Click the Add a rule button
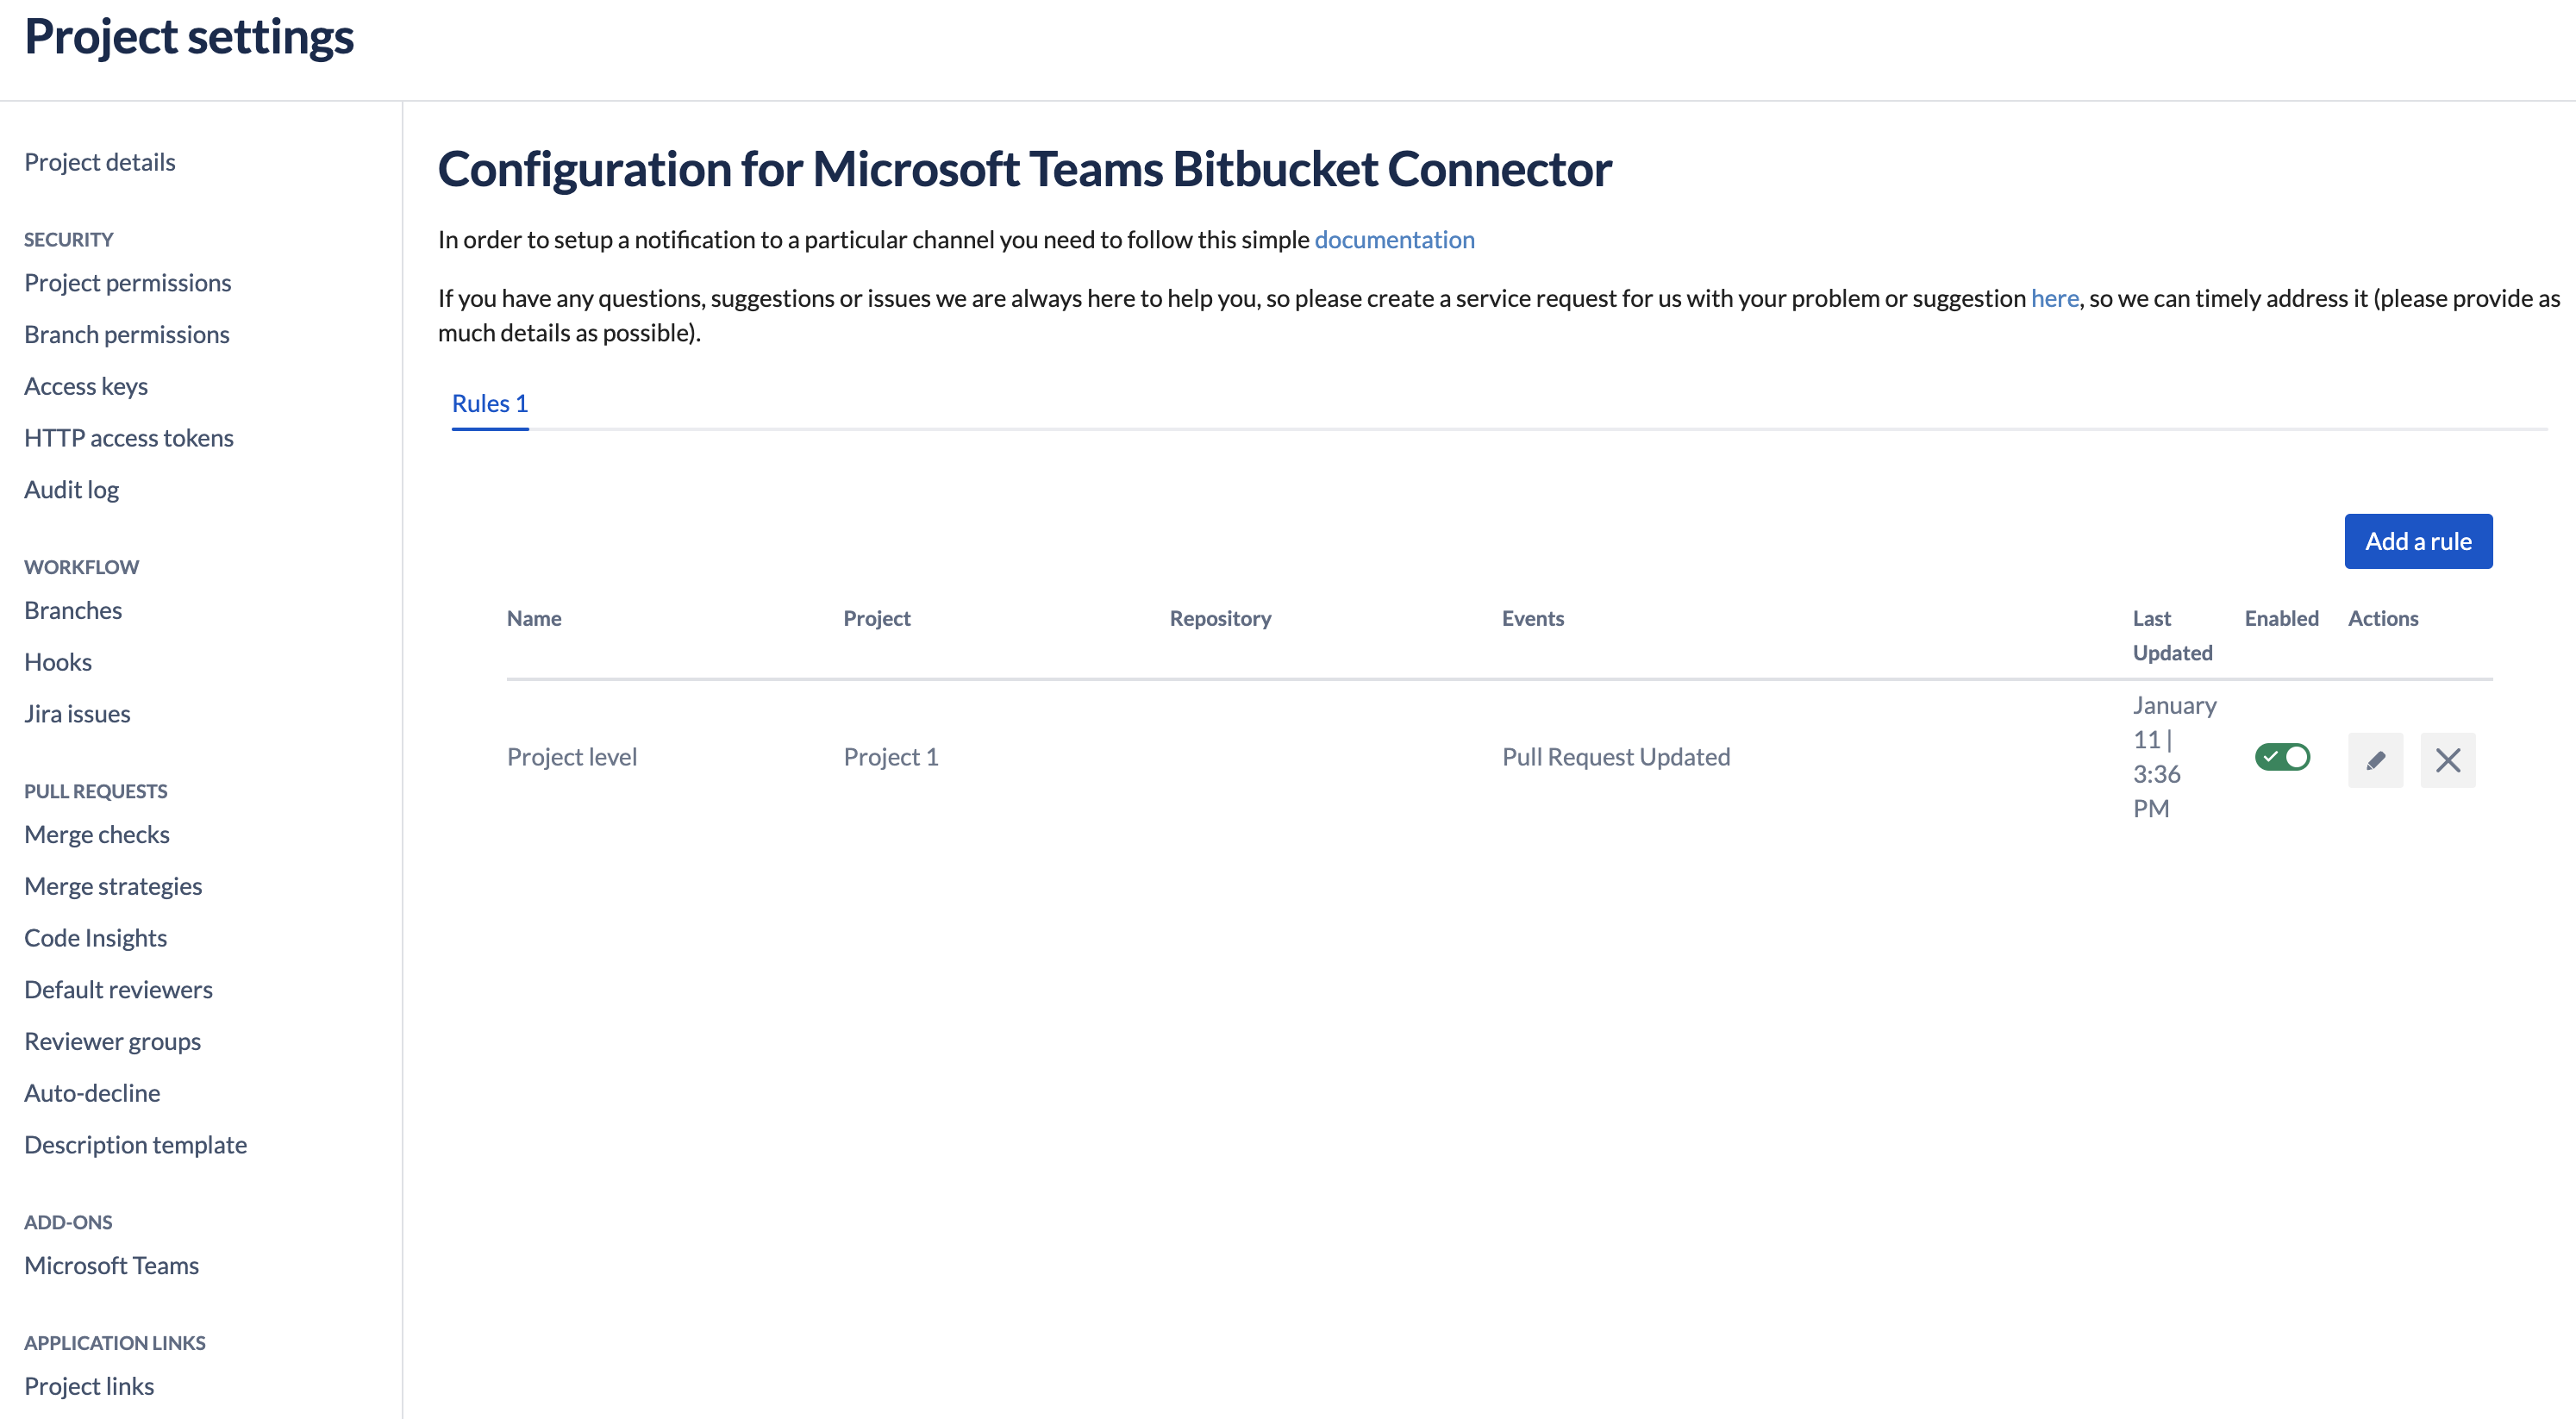The width and height of the screenshot is (2576, 1419). point(2418,541)
